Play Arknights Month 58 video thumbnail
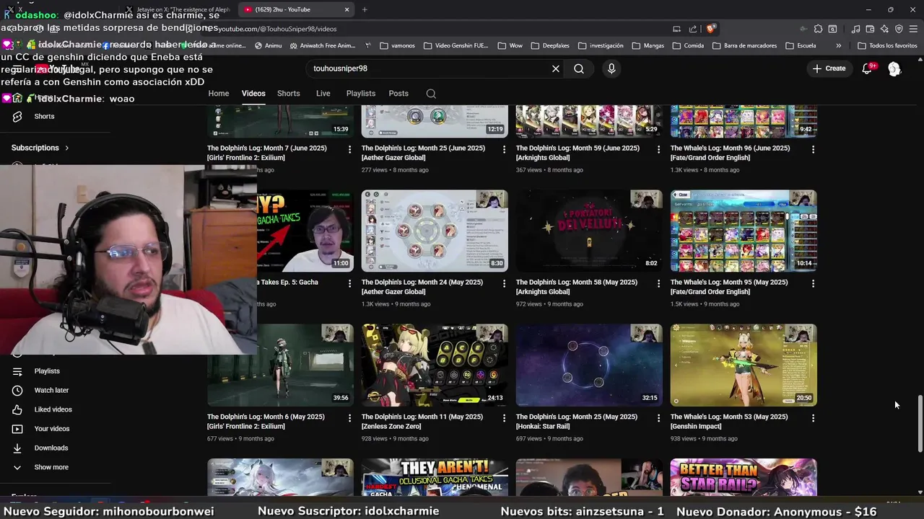The width and height of the screenshot is (924, 519). click(x=589, y=231)
